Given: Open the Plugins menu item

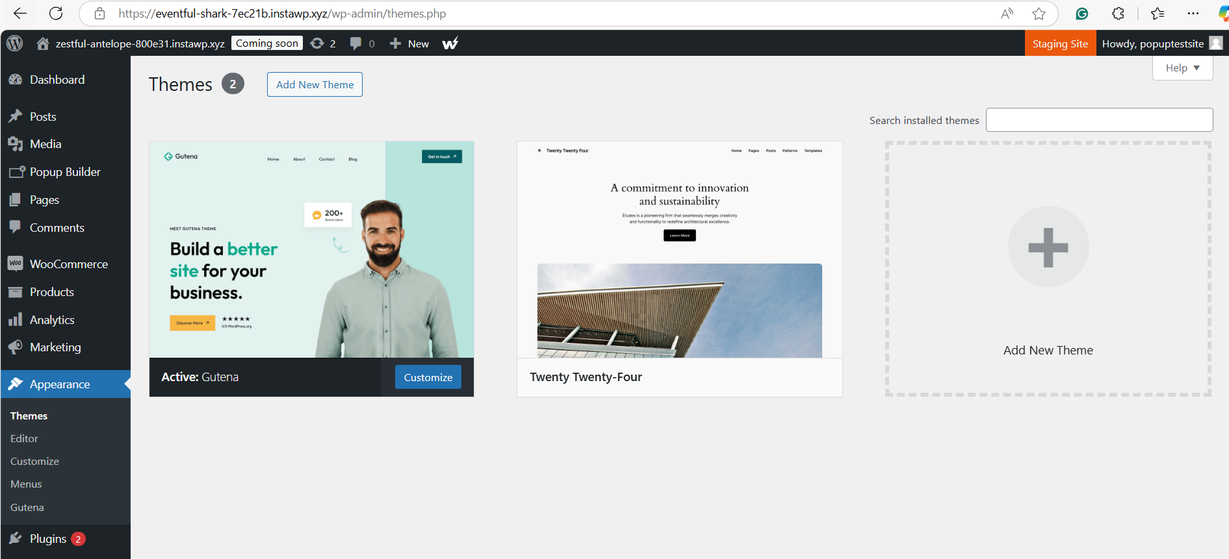Looking at the screenshot, I should coord(48,539).
